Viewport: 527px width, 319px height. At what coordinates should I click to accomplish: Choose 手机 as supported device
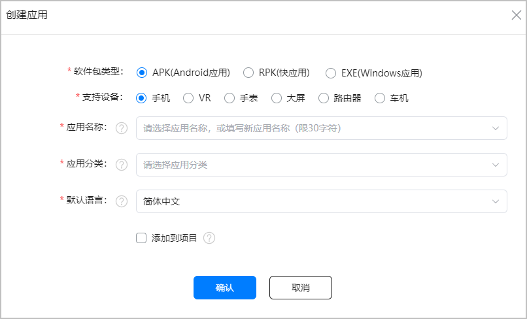coord(141,98)
